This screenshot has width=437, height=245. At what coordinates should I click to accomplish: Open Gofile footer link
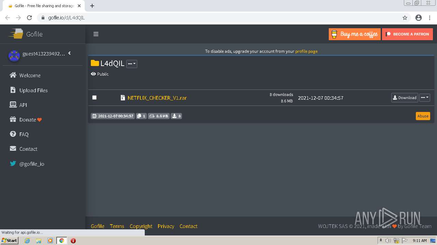point(98,226)
